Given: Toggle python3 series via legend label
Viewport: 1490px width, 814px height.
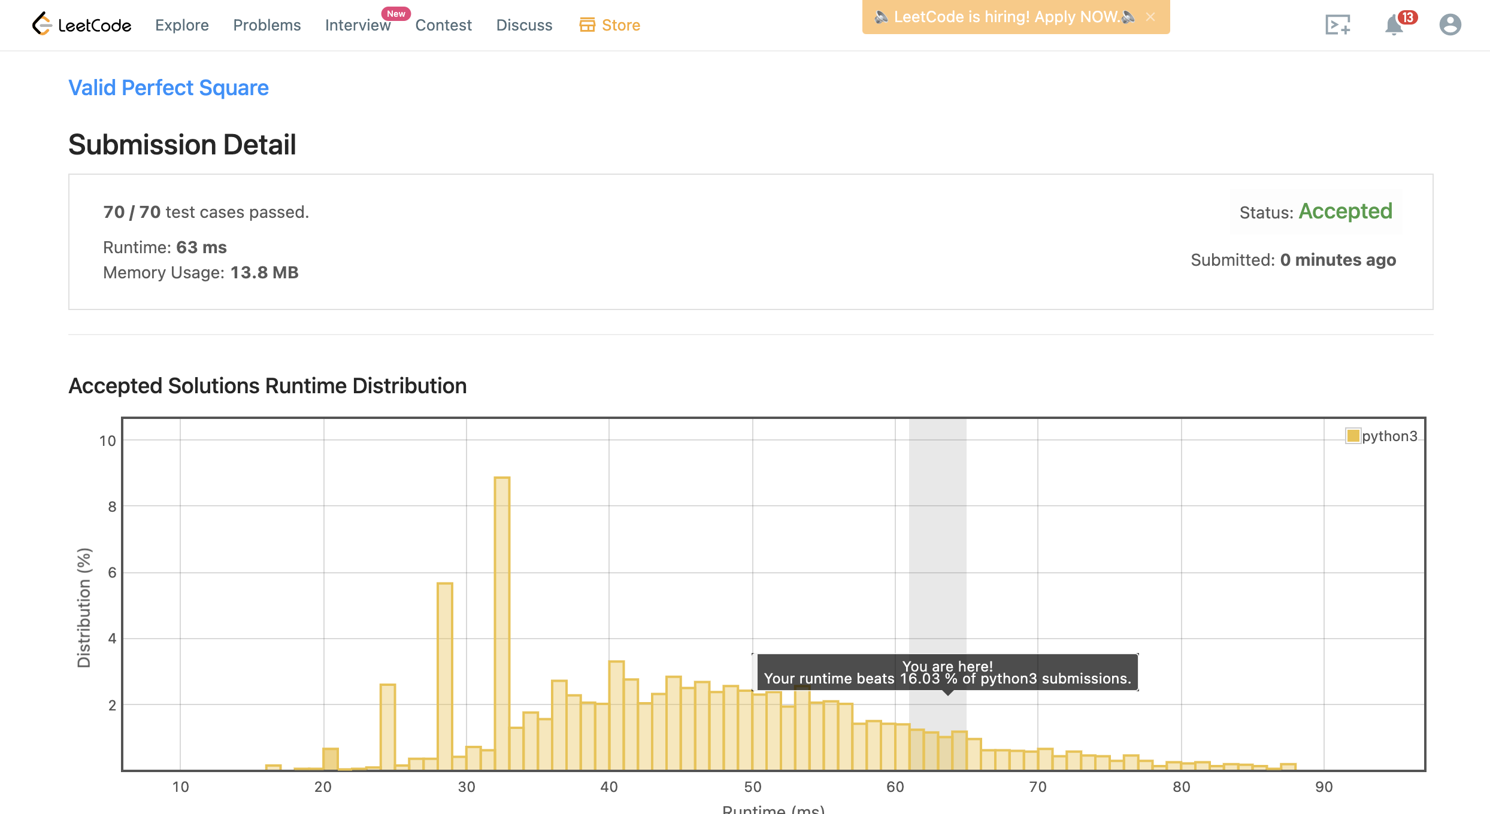Looking at the screenshot, I should [1389, 436].
